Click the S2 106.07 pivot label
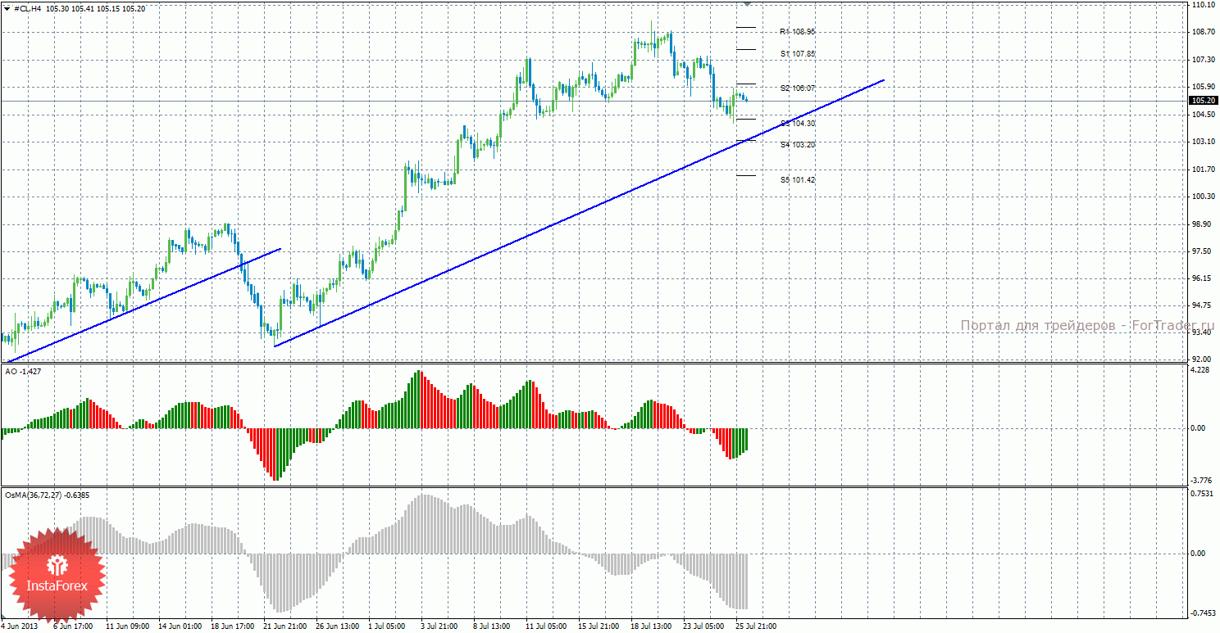The height and width of the screenshot is (633, 1220). pos(797,88)
